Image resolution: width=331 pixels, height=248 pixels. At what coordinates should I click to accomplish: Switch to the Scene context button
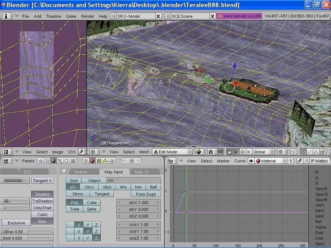73,161
